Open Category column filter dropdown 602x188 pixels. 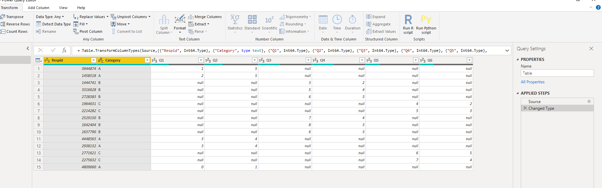[147, 60]
